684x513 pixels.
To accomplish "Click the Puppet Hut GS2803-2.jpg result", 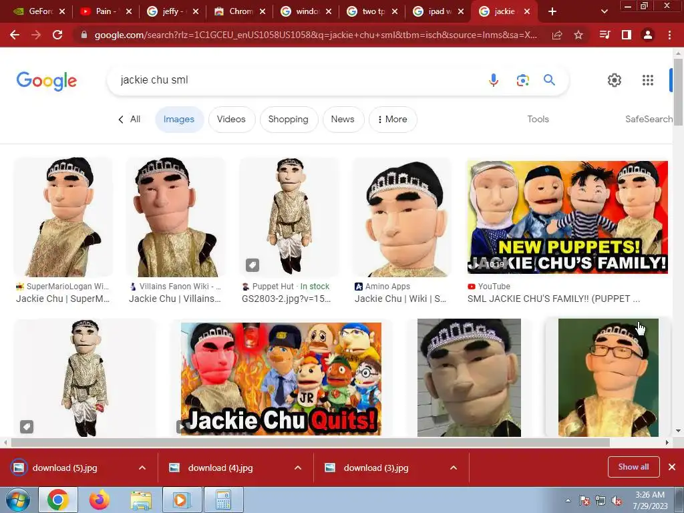I will coord(286,299).
